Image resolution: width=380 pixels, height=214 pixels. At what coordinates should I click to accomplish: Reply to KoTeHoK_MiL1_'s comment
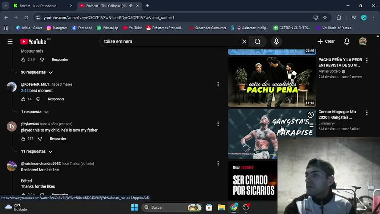tap(56, 99)
